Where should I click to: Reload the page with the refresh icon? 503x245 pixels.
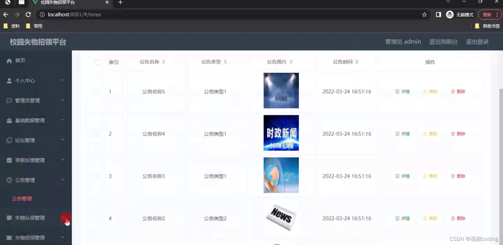coord(28,15)
